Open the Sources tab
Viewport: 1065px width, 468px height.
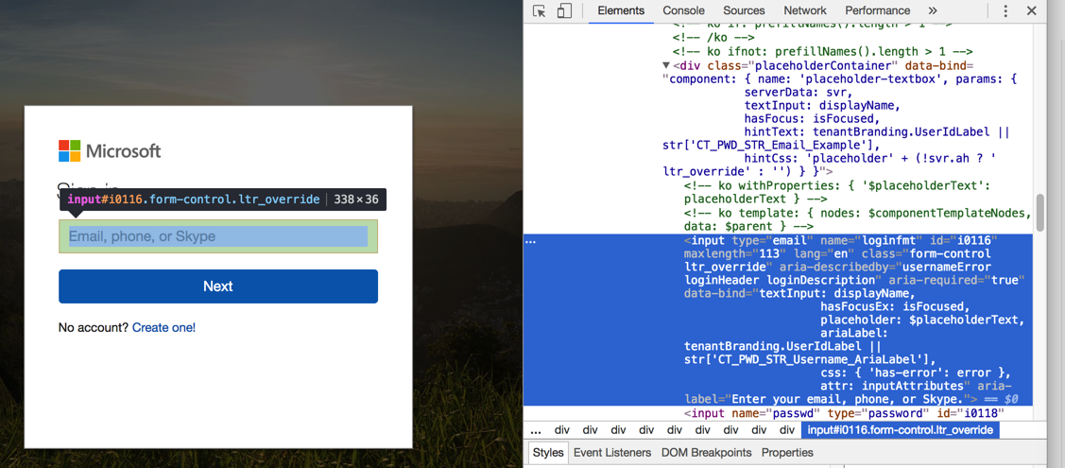click(x=744, y=10)
